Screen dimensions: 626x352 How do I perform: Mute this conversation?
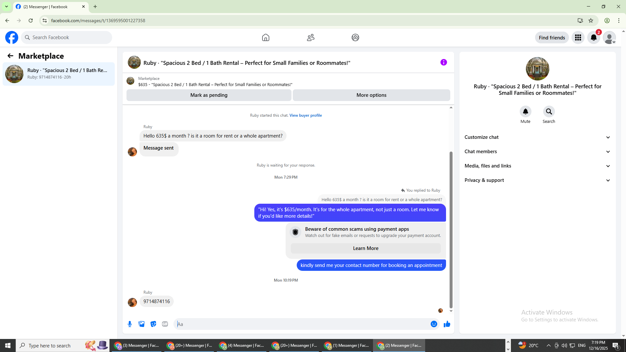[x=526, y=111]
